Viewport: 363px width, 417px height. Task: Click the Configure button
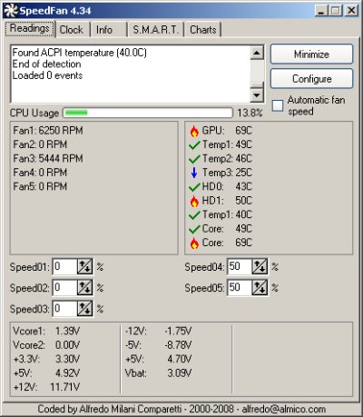click(311, 79)
